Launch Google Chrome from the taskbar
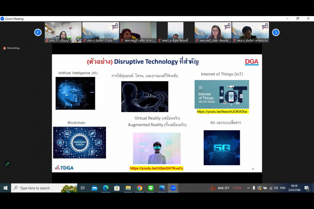Screen dimensions: 314x209 [x=139, y=188]
